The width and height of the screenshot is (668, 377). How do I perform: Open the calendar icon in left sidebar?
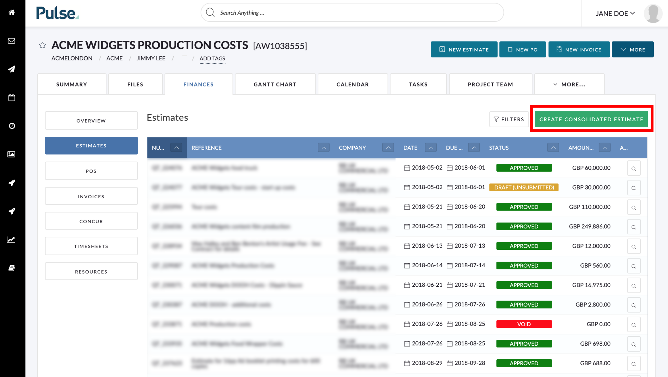12,97
